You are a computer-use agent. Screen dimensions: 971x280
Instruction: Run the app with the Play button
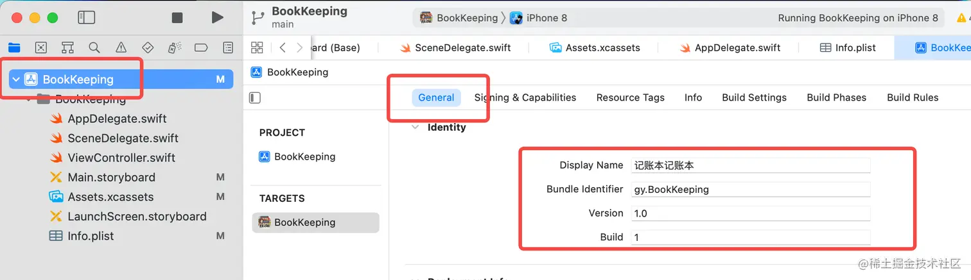pyautogui.click(x=218, y=18)
